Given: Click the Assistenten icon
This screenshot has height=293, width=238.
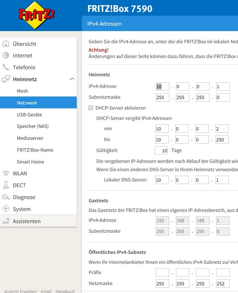Looking at the screenshot, I should [x=6, y=221].
